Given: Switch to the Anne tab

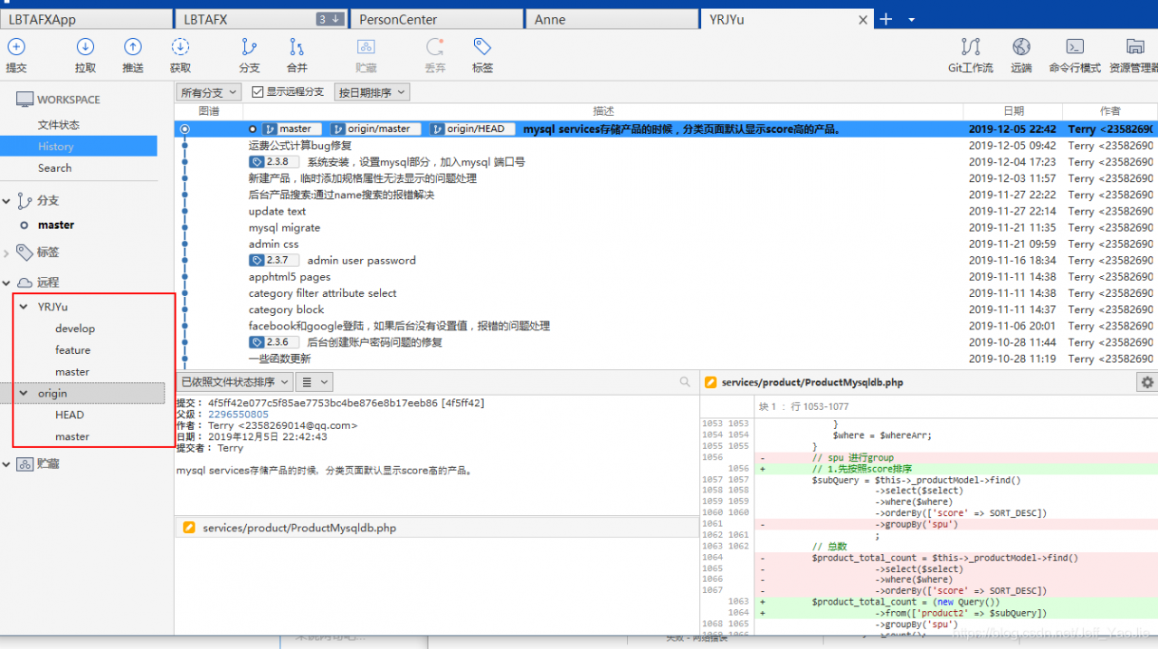Looking at the screenshot, I should [612, 19].
